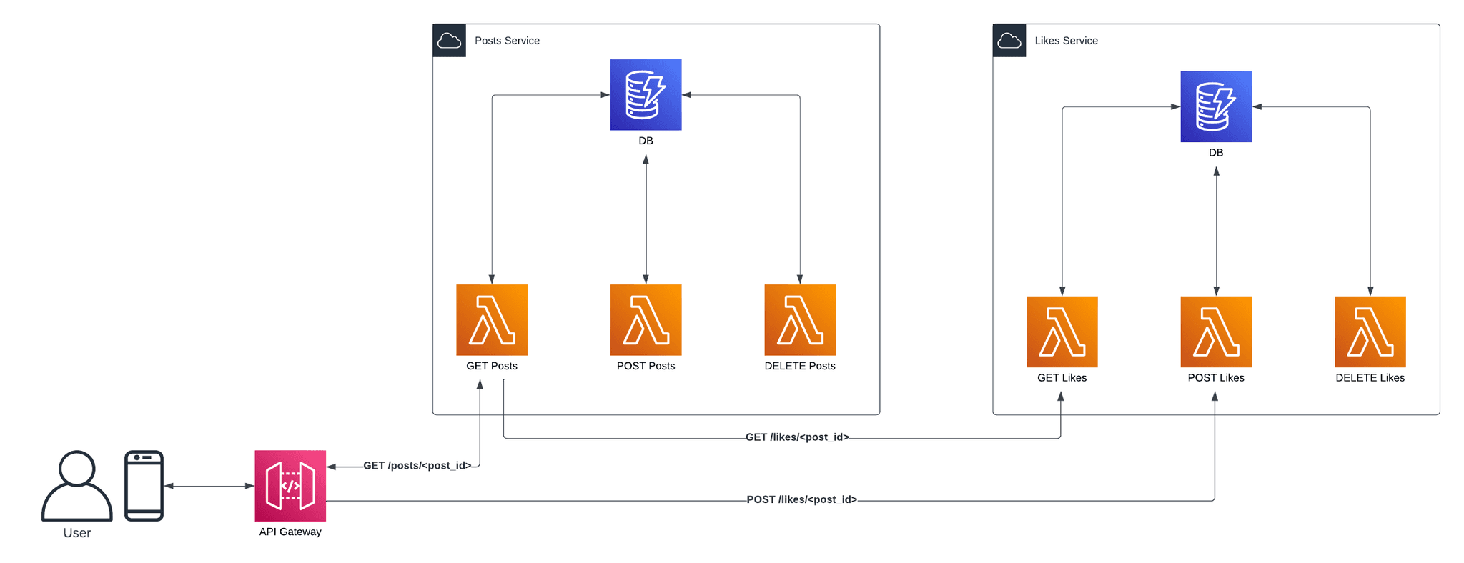This screenshot has height=563, width=1464.
Task: Select the 'User' label text
Action: pyautogui.click(x=77, y=533)
